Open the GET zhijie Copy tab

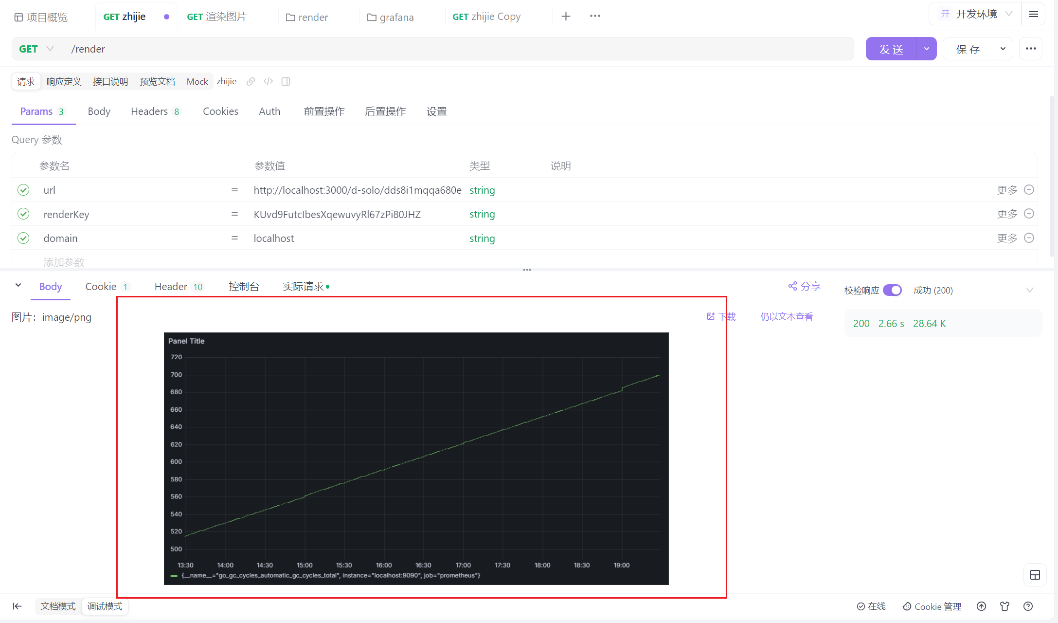click(486, 17)
